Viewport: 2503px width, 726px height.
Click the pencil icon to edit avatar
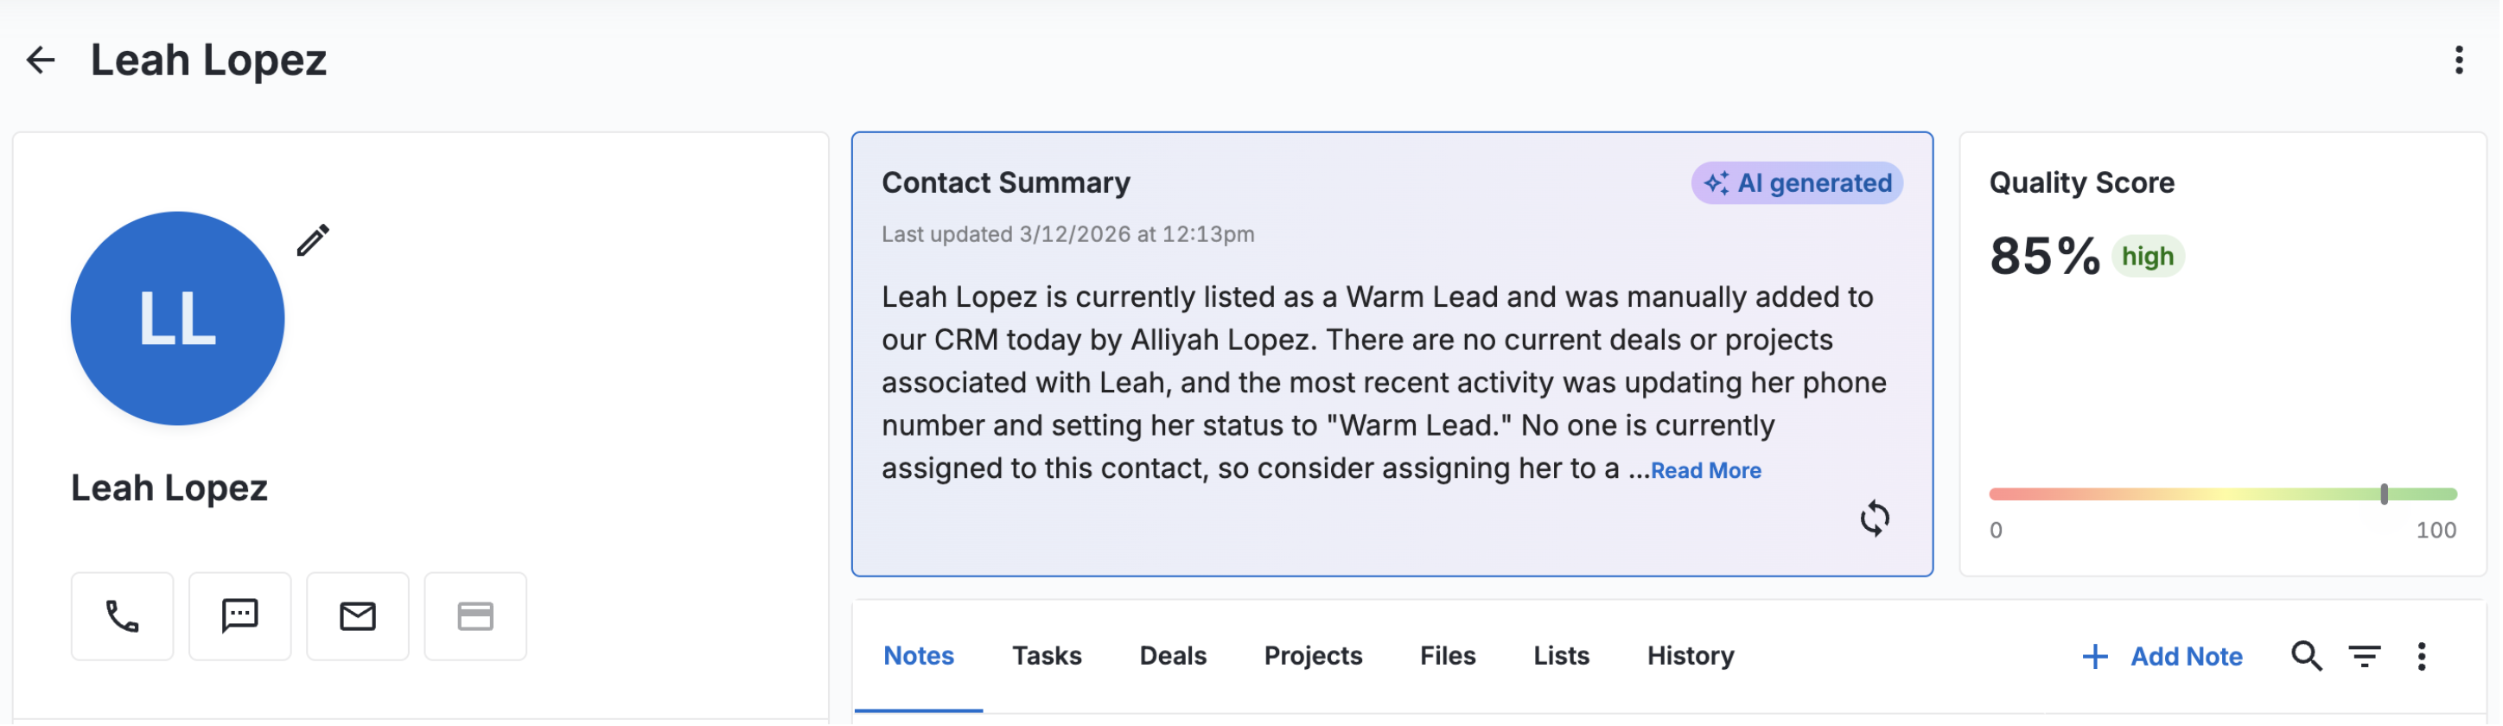313,240
